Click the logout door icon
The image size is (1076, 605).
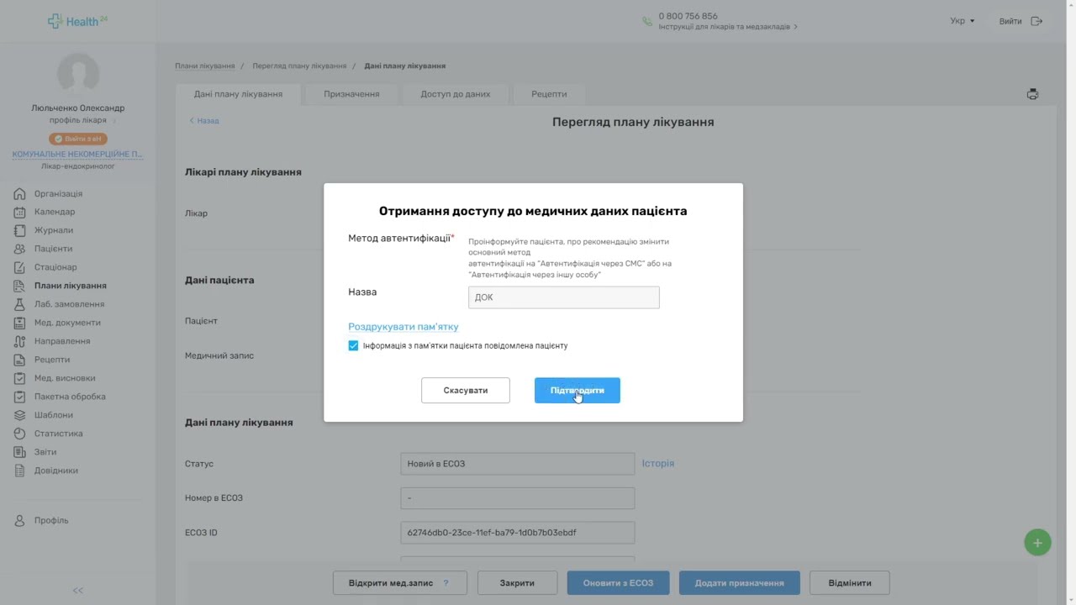coord(1036,21)
